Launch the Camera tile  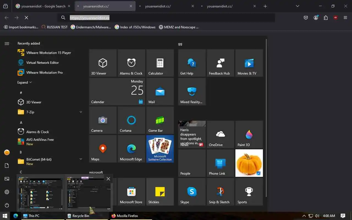103,120
